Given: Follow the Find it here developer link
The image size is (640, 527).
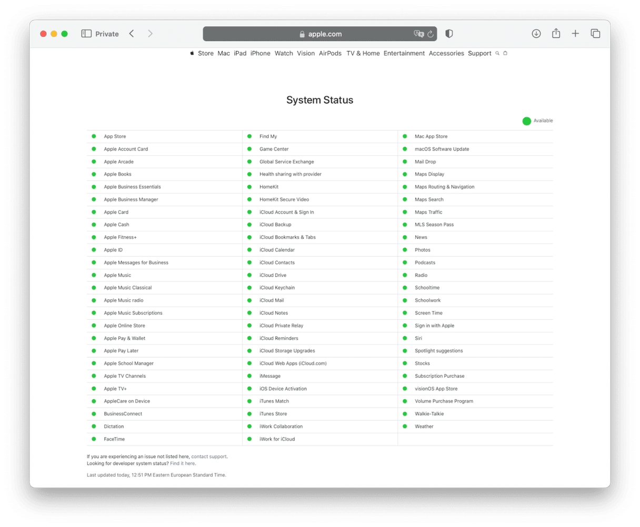Looking at the screenshot, I should (182, 463).
